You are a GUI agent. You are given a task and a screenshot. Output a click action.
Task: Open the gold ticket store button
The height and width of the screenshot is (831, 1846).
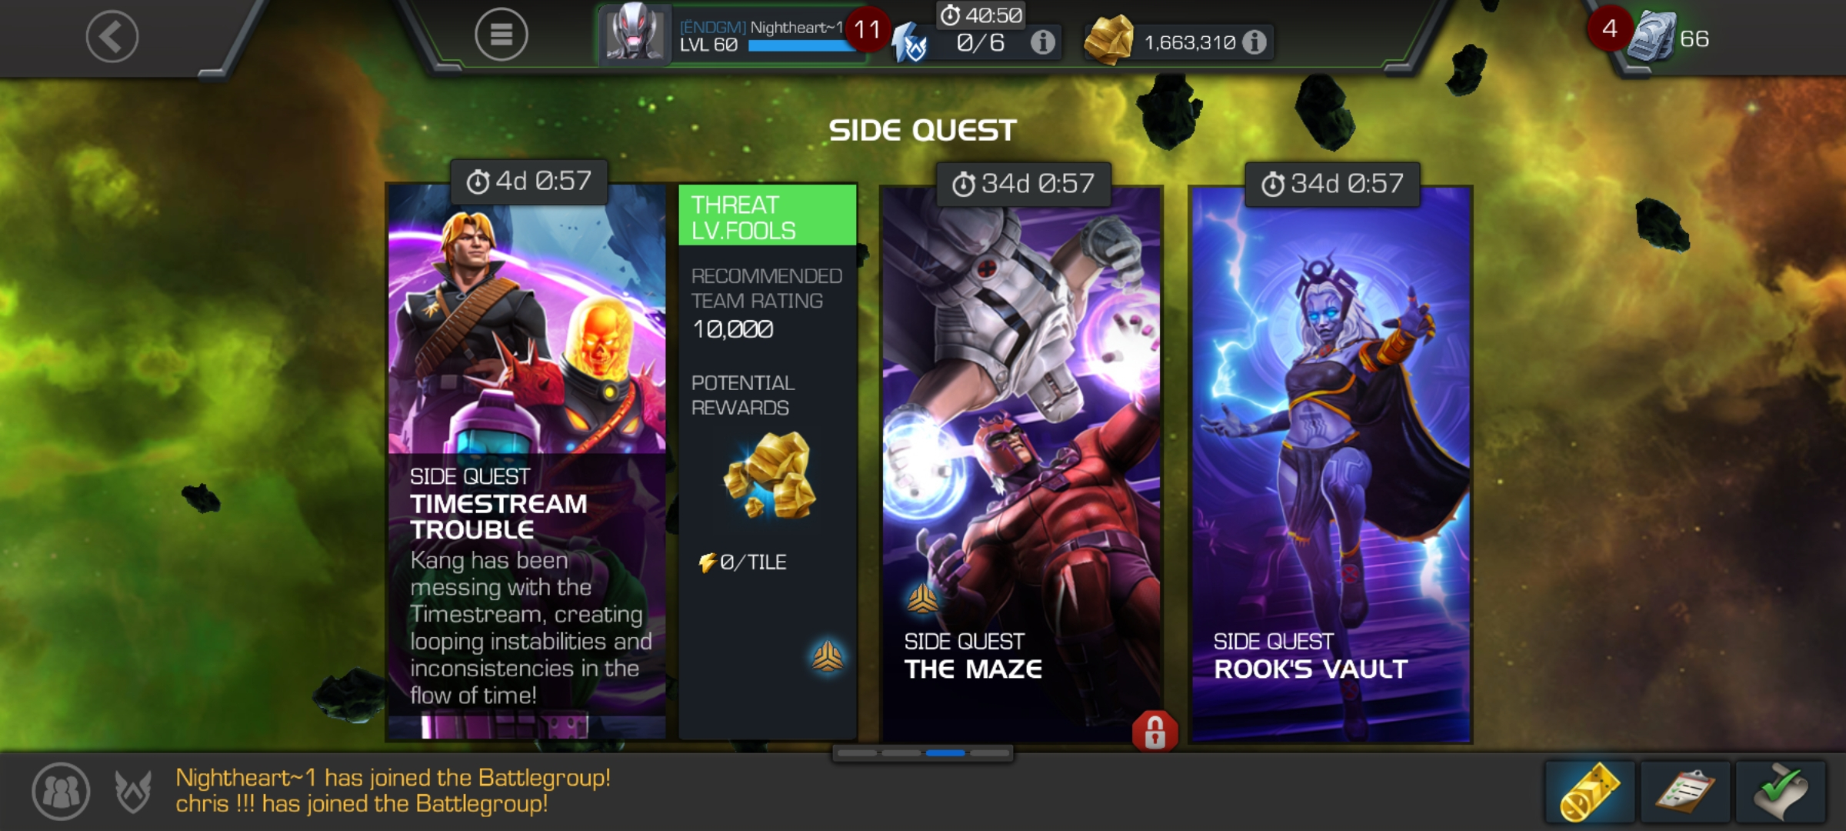(1591, 792)
